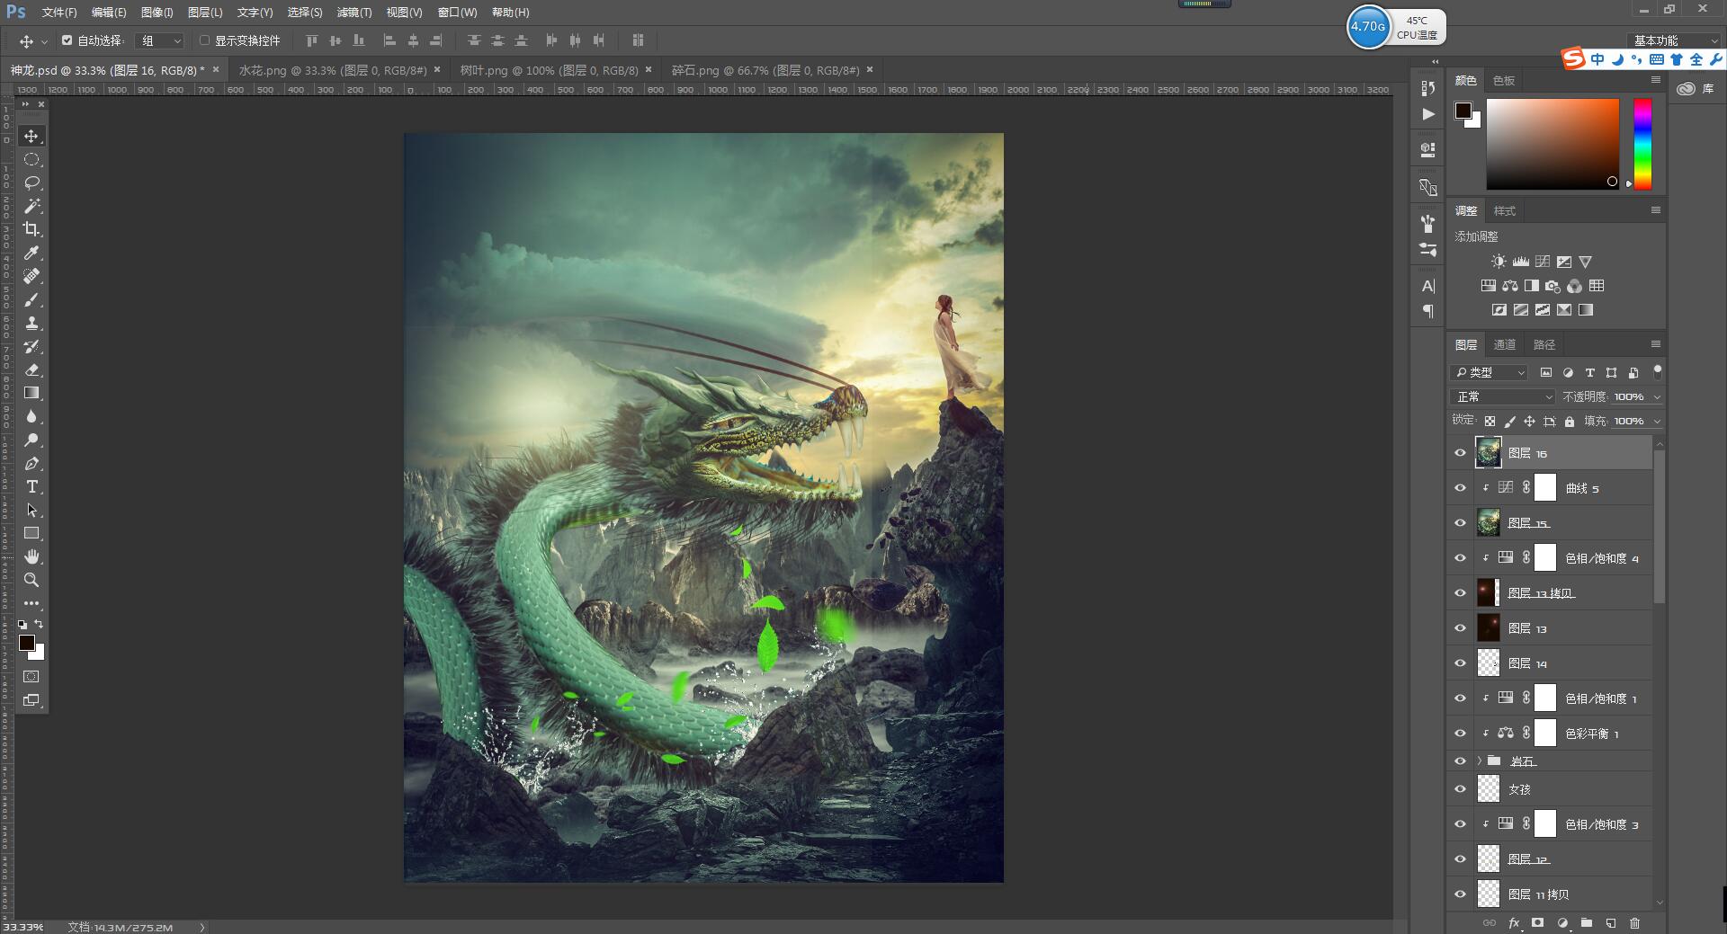Screen dimensions: 1727x934
Task: Switch to the 通道 panel tab
Action: (x=1504, y=344)
